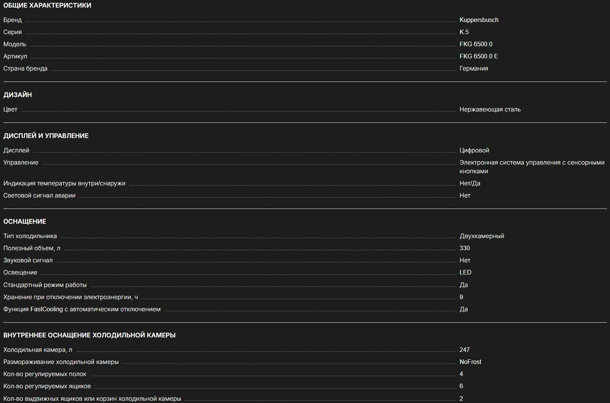Select 'Да' in the FastCooling function row
This screenshot has height=403, width=610.
point(464,309)
